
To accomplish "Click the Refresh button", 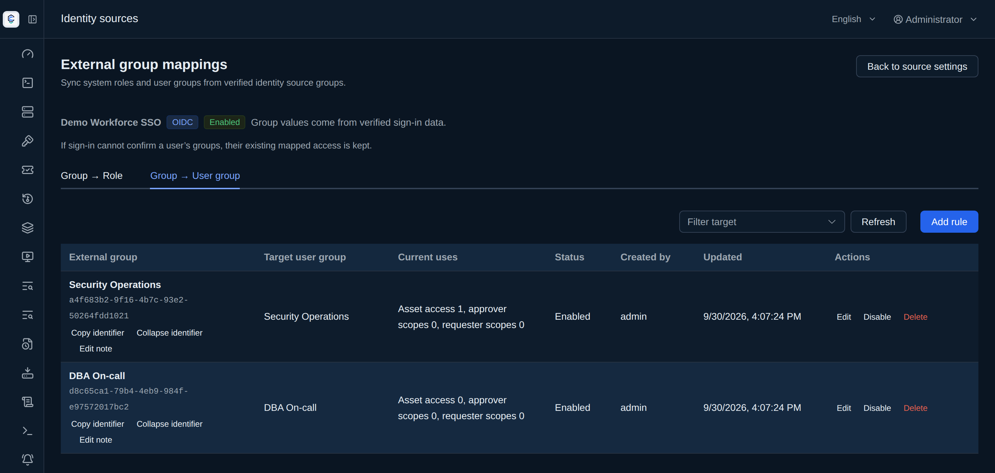I will pos(878,222).
